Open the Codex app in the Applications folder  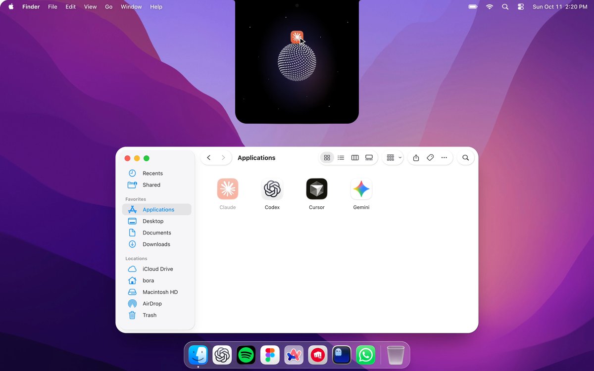tap(272, 189)
